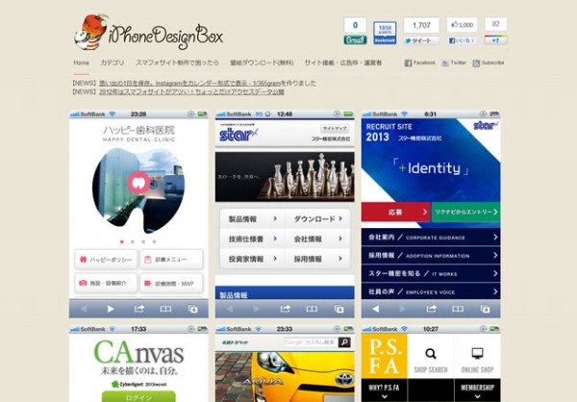577x402 pixels.
Task: Open the Subscribe RSS link
Action: pos(489,63)
